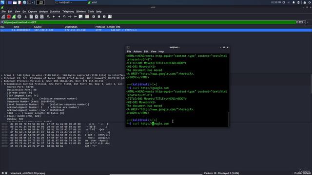
Task: Open the terminal's View menu
Action: [x=154, y=52]
